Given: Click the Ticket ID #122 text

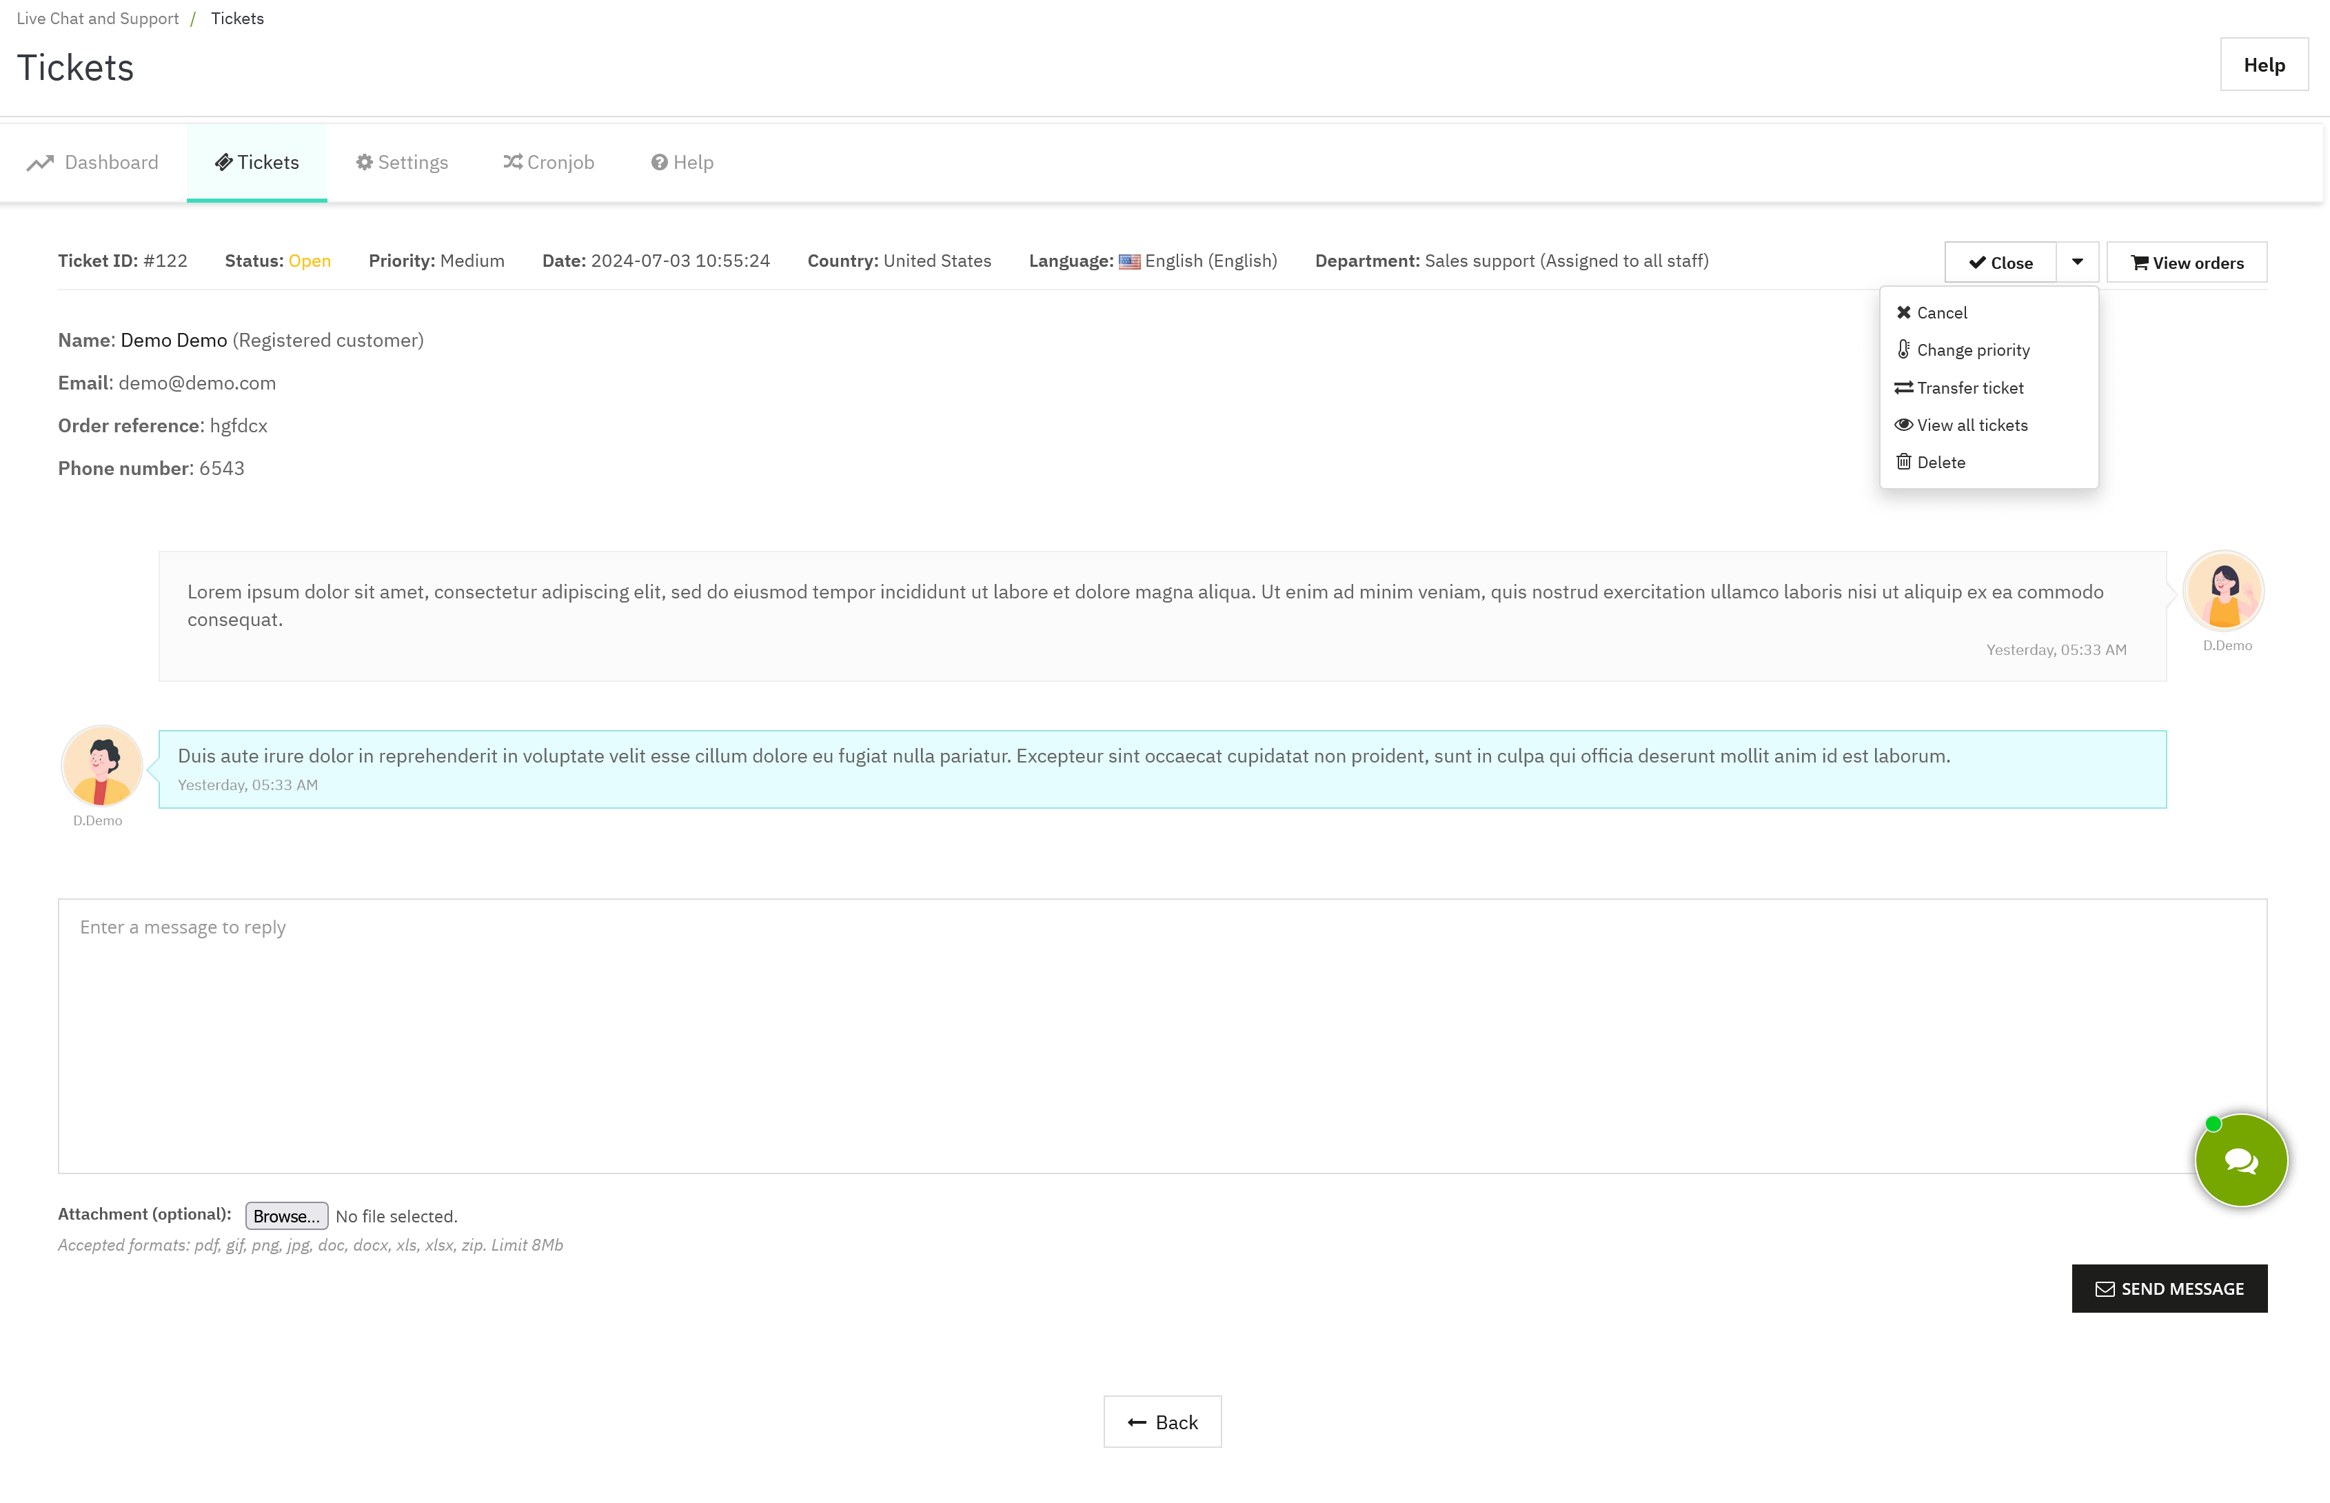Looking at the screenshot, I should click(x=122, y=261).
